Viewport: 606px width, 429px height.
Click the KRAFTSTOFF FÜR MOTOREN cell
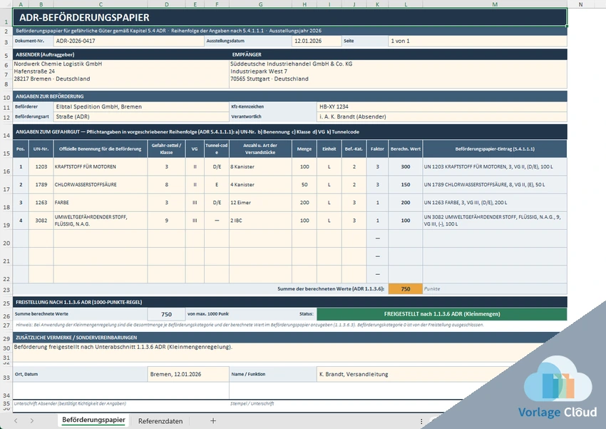(x=101, y=167)
